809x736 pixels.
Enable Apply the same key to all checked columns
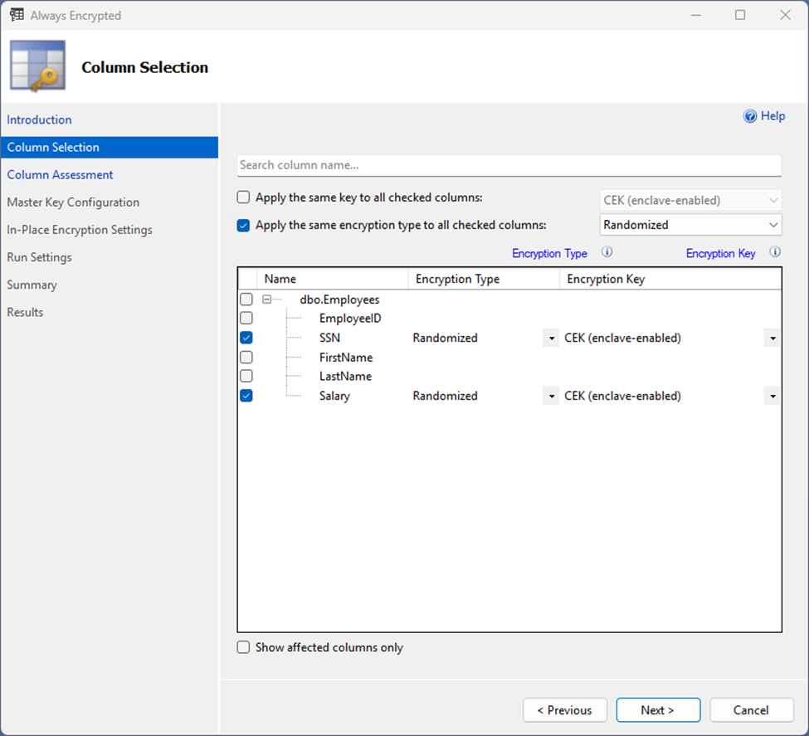[243, 197]
